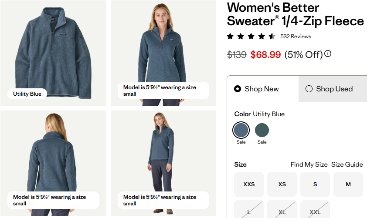The width and height of the screenshot is (367, 218).
Task: Select size XXS
Action: click(x=249, y=184)
